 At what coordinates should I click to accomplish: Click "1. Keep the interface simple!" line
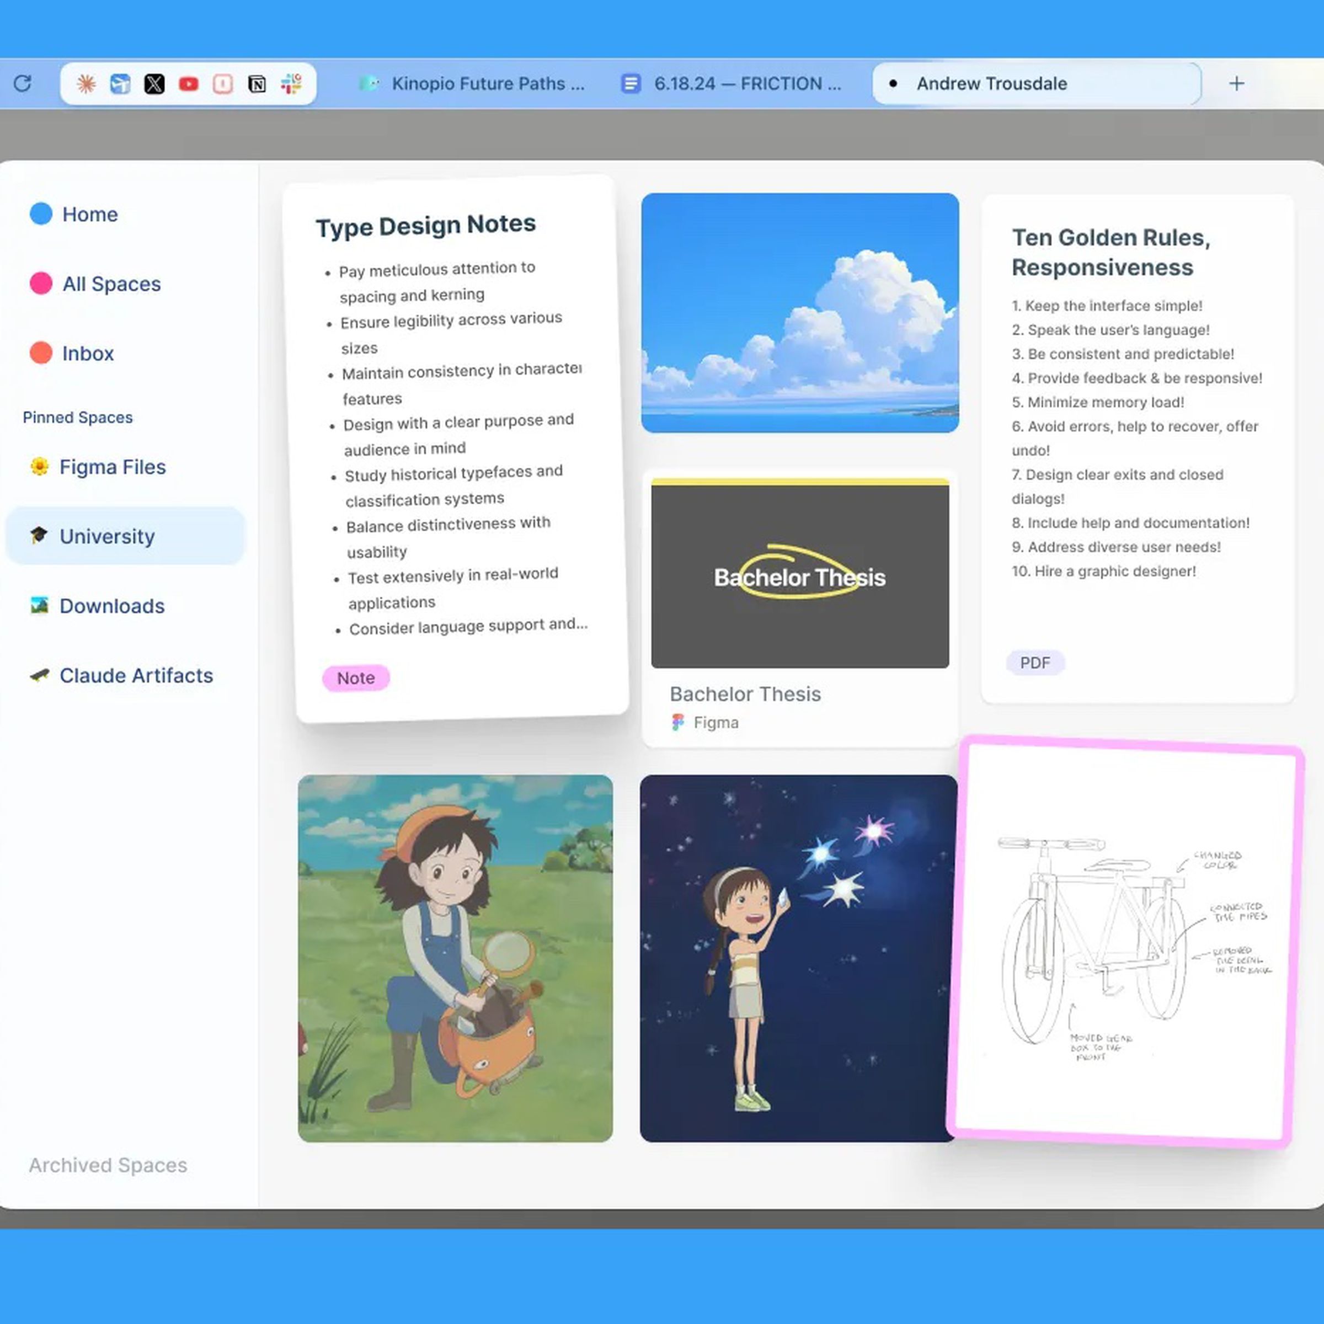[x=1107, y=306]
